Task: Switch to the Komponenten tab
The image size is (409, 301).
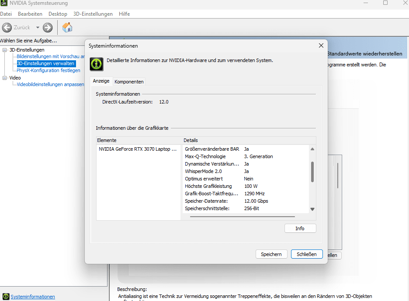Action: click(129, 82)
